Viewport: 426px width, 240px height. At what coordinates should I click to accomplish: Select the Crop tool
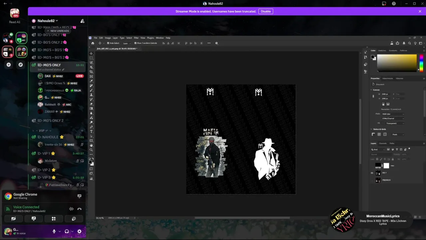pyautogui.click(x=91, y=71)
